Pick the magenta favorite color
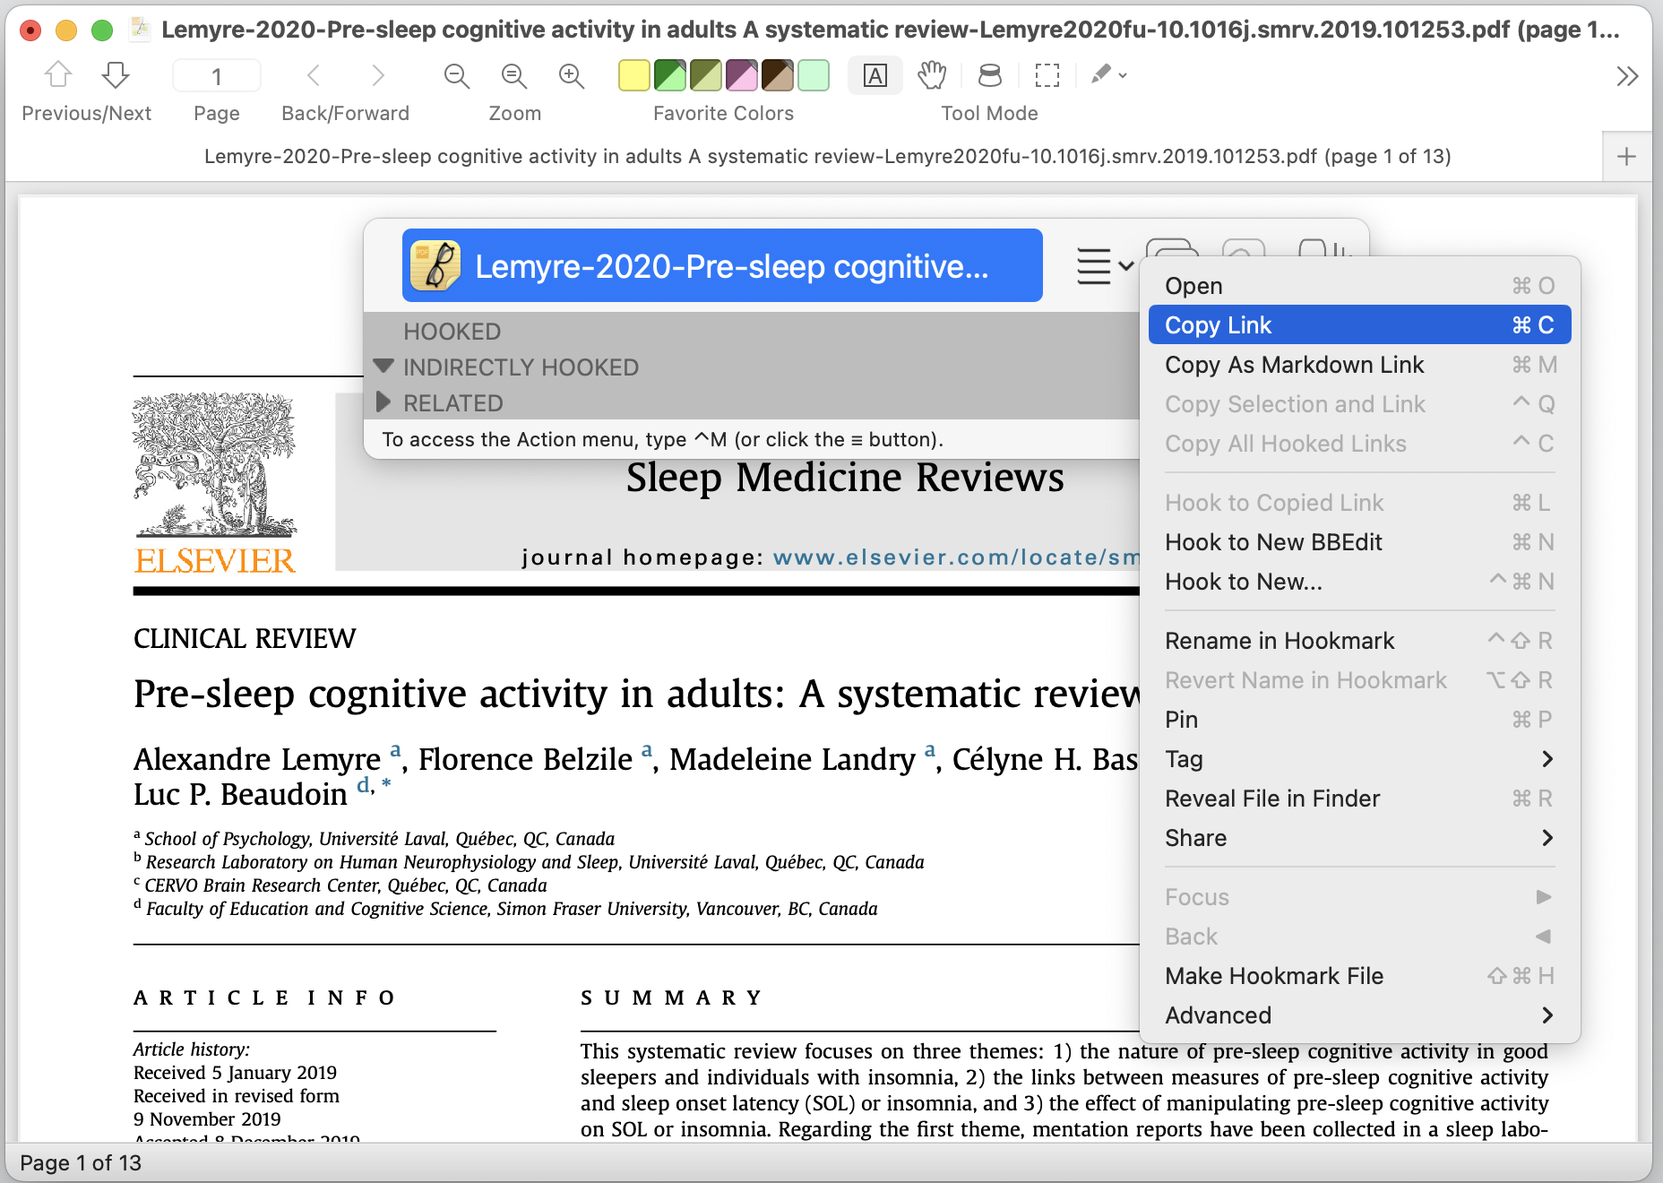This screenshot has height=1183, width=1663. coord(742,75)
